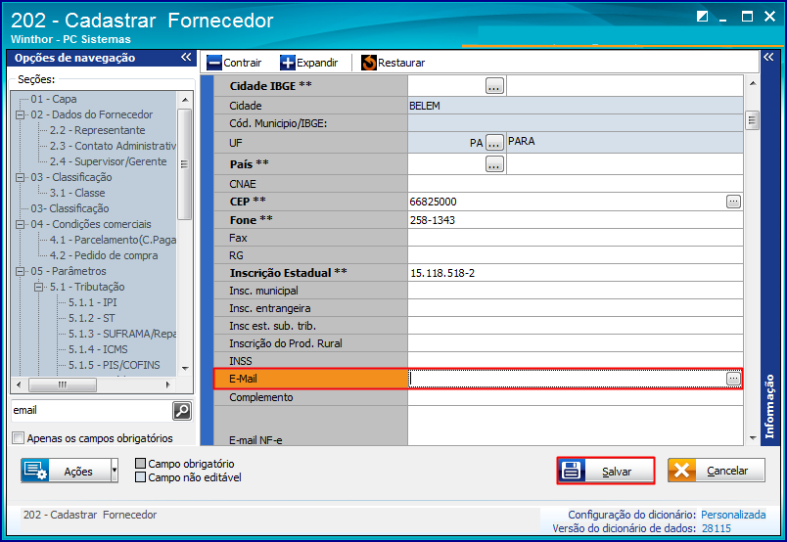Click sections tree scroll-down arrow
787x542 pixels.
click(185, 369)
